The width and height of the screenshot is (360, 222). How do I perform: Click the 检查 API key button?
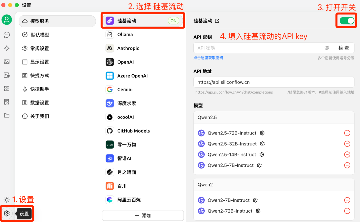point(344,48)
